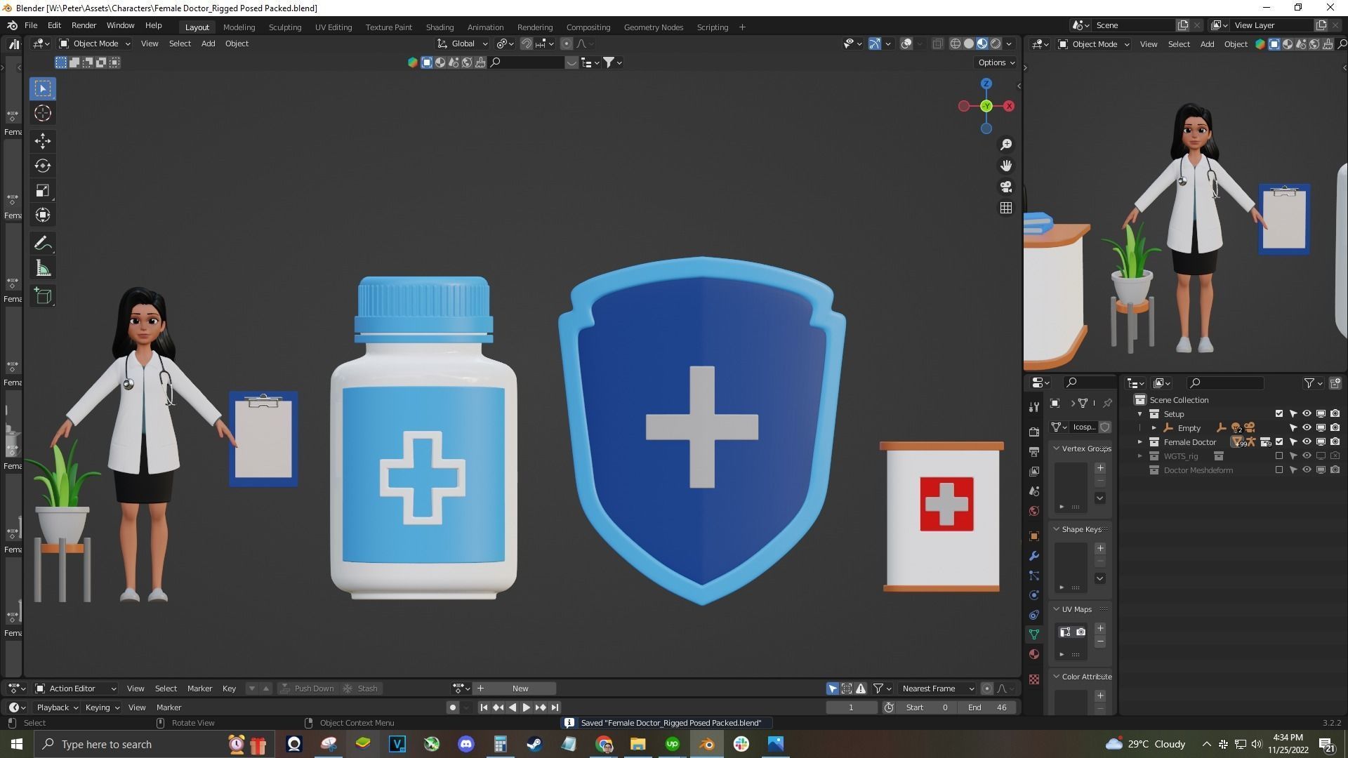Select the Measure tool
Viewport: 1348px width, 758px height.
[x=43, y=269]
